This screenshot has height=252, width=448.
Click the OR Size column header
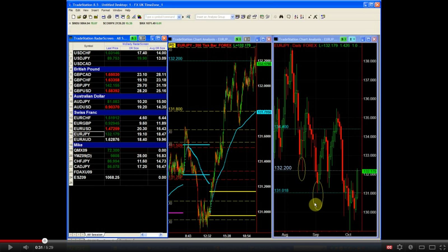coord(134,48)
